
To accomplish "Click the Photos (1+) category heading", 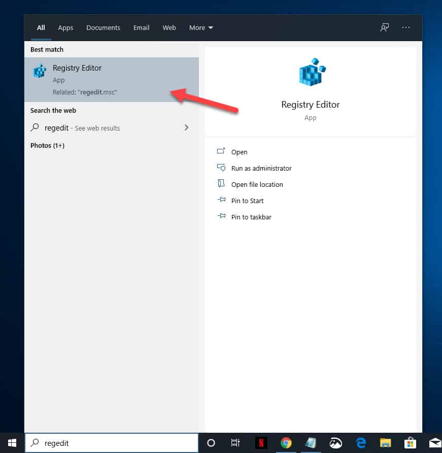I will (47, 145).
